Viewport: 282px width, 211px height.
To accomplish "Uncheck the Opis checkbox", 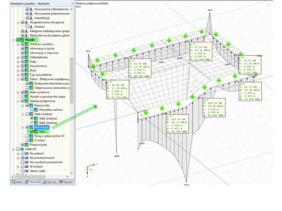I will pos(32,132).
